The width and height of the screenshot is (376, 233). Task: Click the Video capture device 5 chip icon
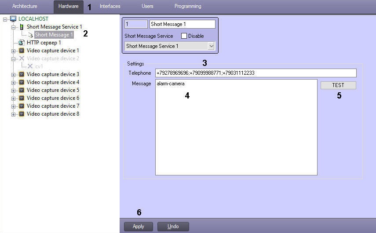pyautogui.click(x=22, y=90)
